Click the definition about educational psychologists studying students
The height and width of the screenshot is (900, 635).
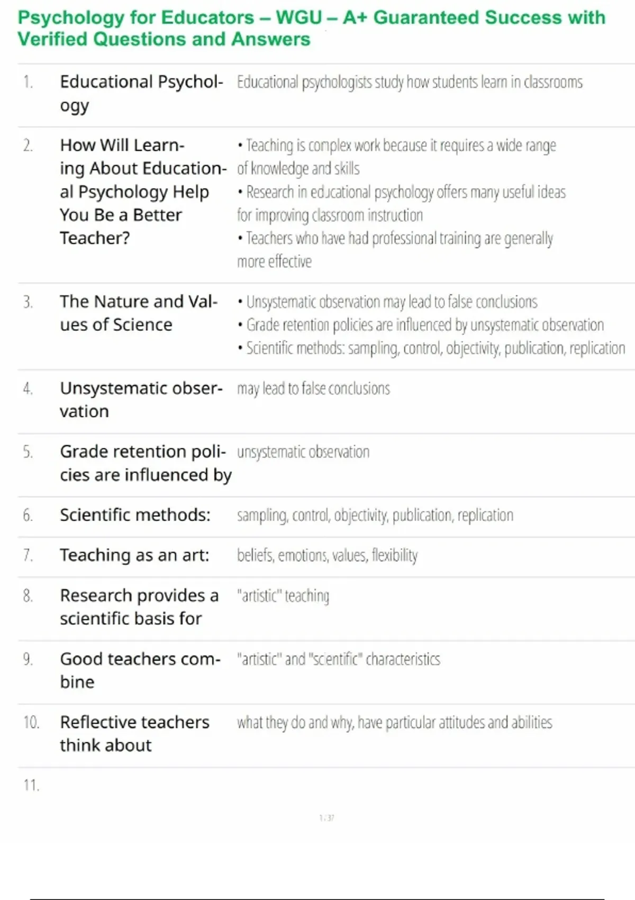click(x=409, y=82)
